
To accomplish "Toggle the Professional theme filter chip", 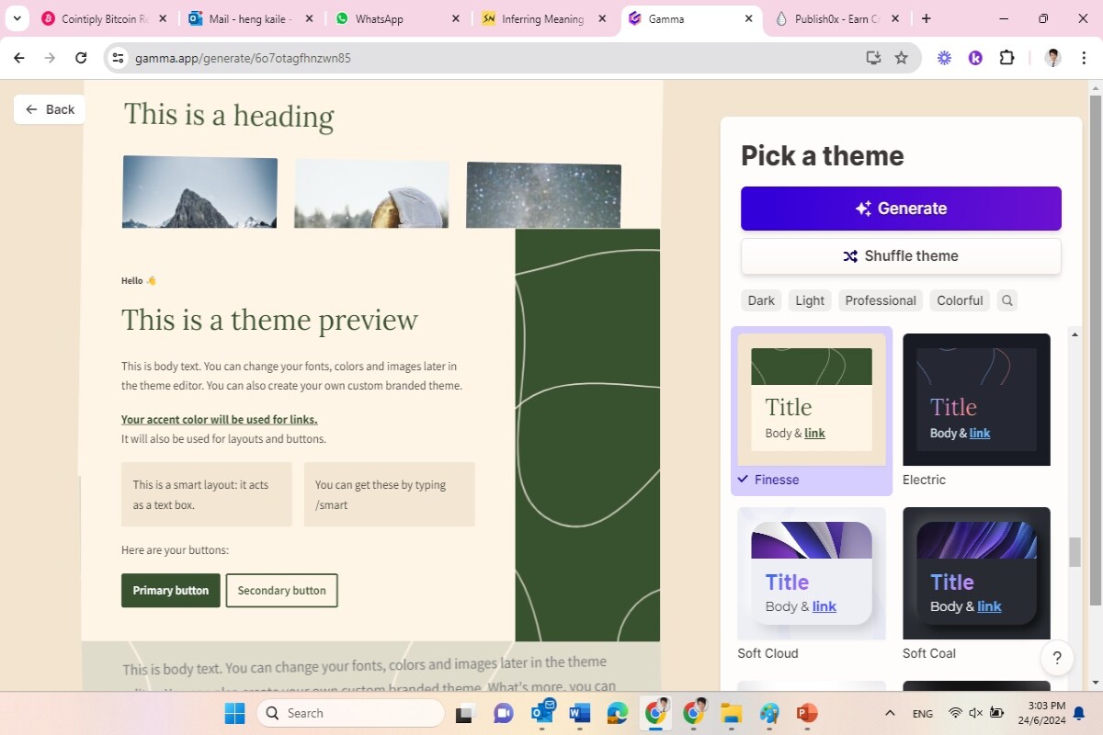I will click(881, 300).
